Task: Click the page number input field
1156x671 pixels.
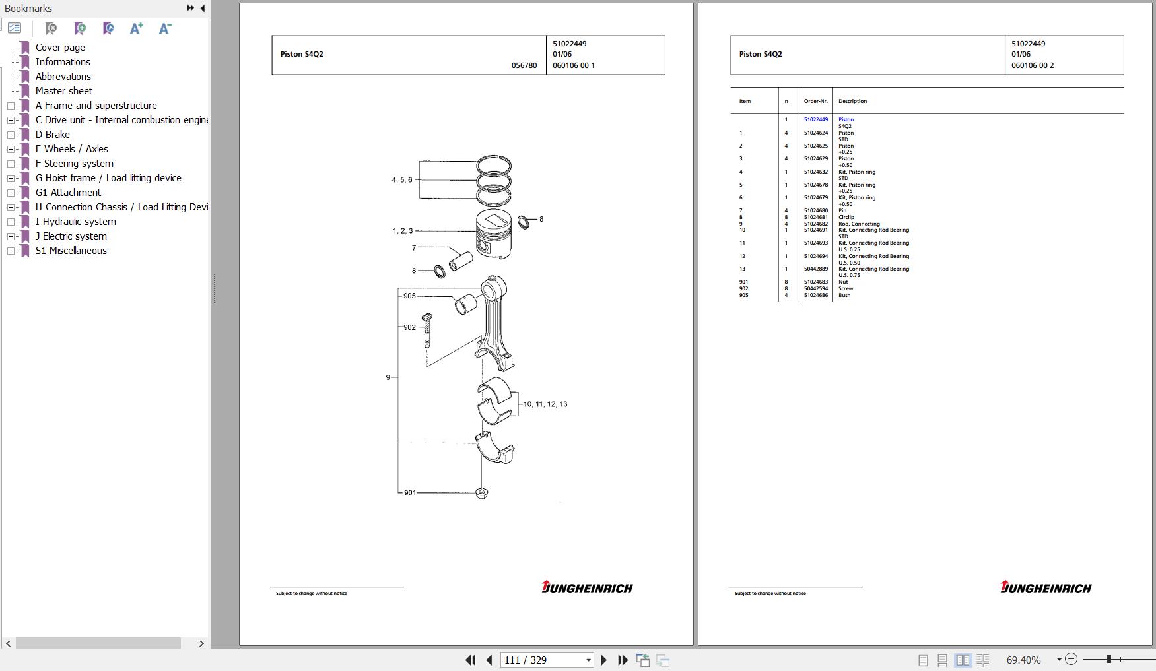Action: point(542,660)
